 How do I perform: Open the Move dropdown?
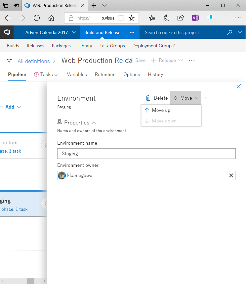click(x=186, y=98)
